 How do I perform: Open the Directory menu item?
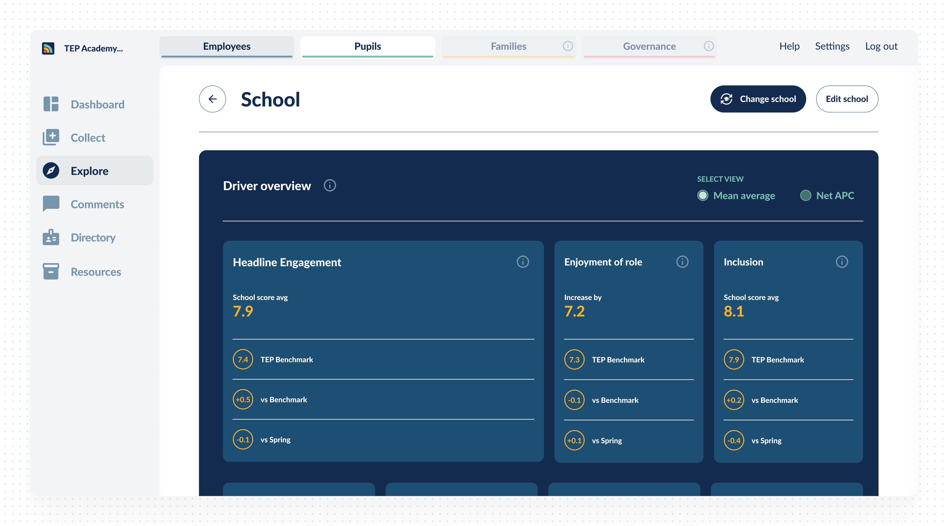point(95,238)
